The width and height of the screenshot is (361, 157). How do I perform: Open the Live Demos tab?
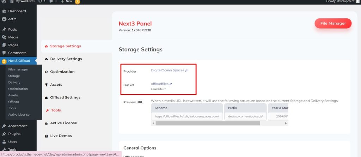pos(61,136)
